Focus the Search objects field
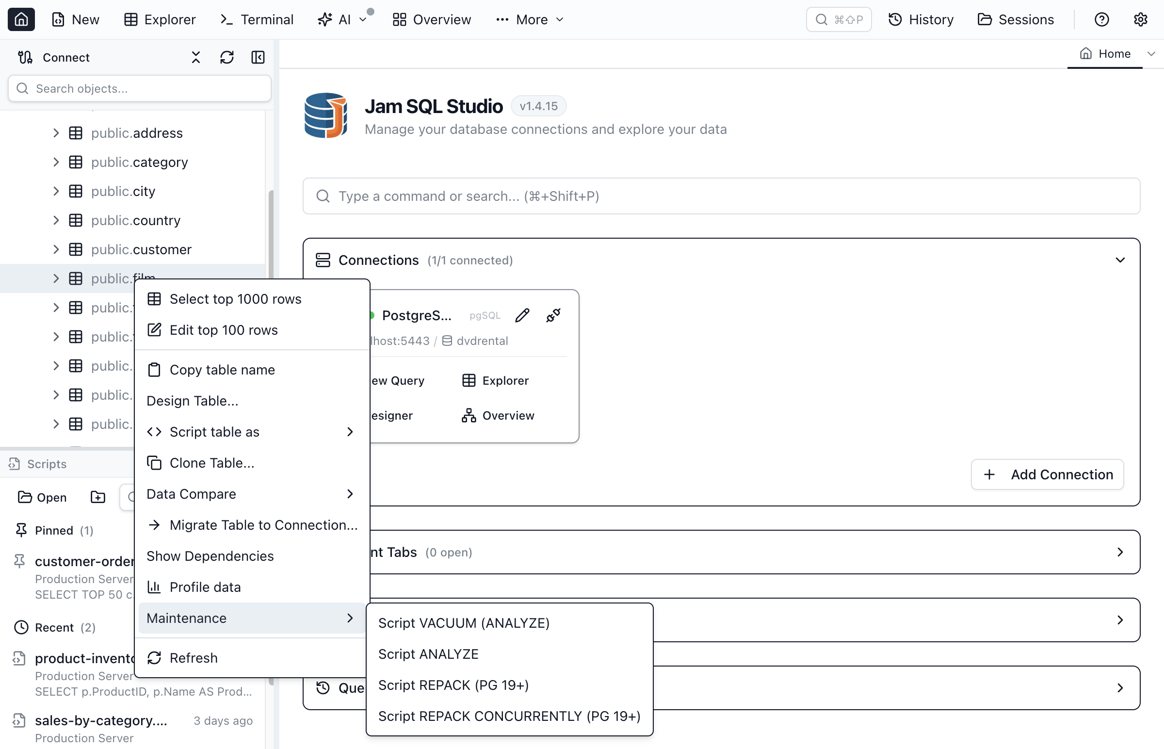 [140, 88]
